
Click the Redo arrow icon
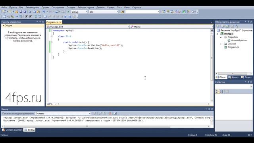[x=50, y=12]
